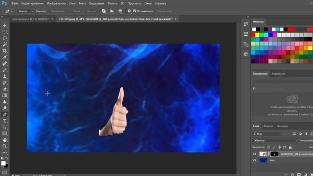Select the Path Selection arrow tool
Screen dimensions: 313x176
tap(4, 127)
